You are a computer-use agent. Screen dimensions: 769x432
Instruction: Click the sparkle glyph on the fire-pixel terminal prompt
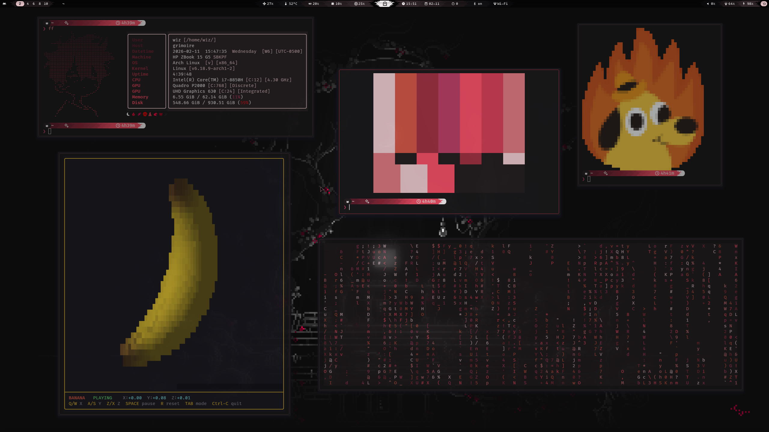coord(606,173)
